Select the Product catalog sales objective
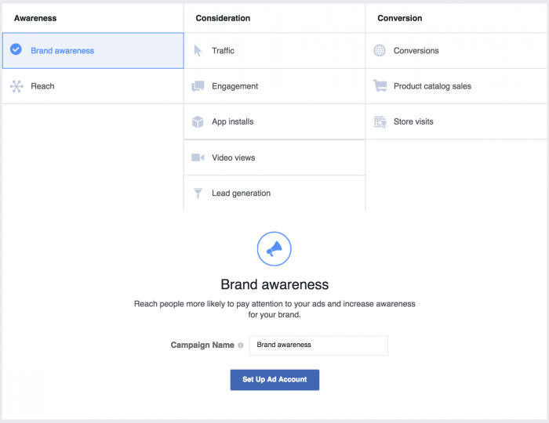This screenshot has height=423, width=549. (x=432, y=86)
